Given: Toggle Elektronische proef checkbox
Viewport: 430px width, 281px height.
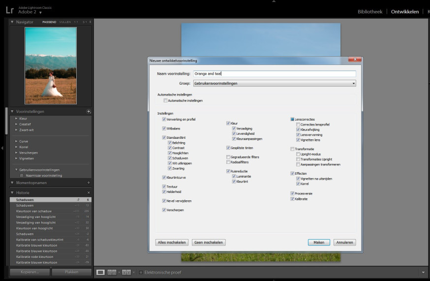Looking at the screenshot, I should click(x=141, y=273).
